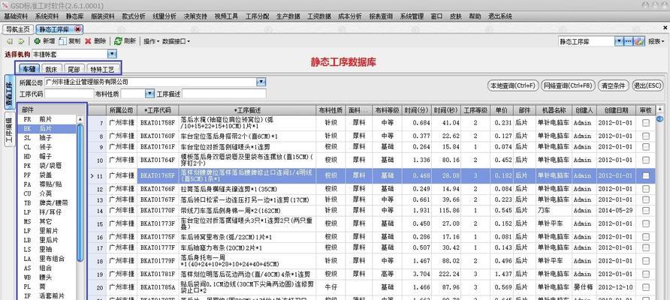This screenshot has width=670, height=300.
Task: Close the 静态工序库 tab with its red X
Action: coord(77,29)
